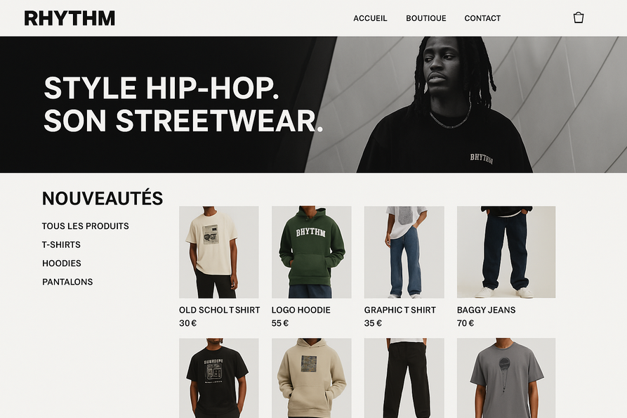Click the BAGGY JEANS product title

[486, 310]
